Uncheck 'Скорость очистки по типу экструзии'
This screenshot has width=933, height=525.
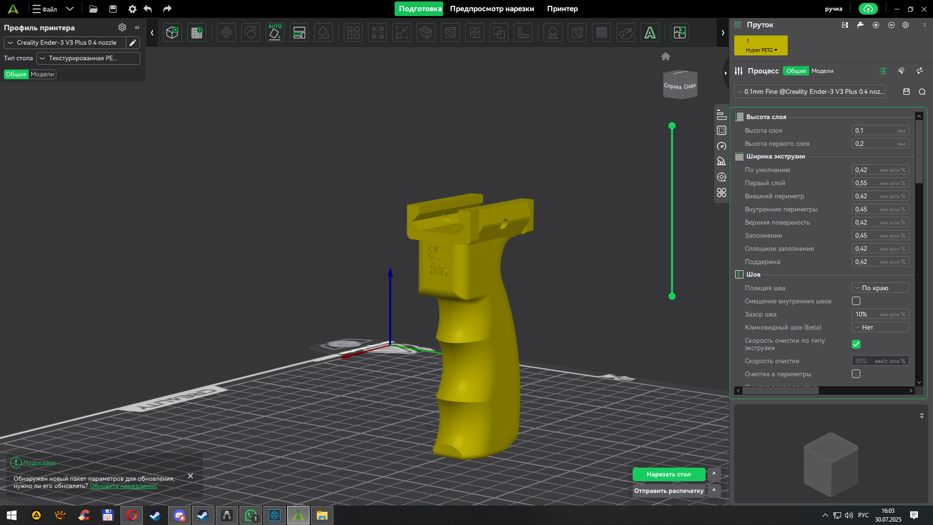click(x=856, y=344)
